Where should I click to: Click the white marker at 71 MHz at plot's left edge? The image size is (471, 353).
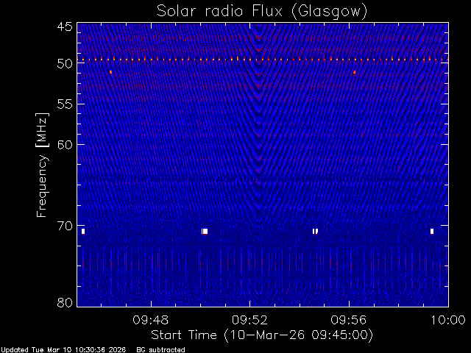pos(83,231)
